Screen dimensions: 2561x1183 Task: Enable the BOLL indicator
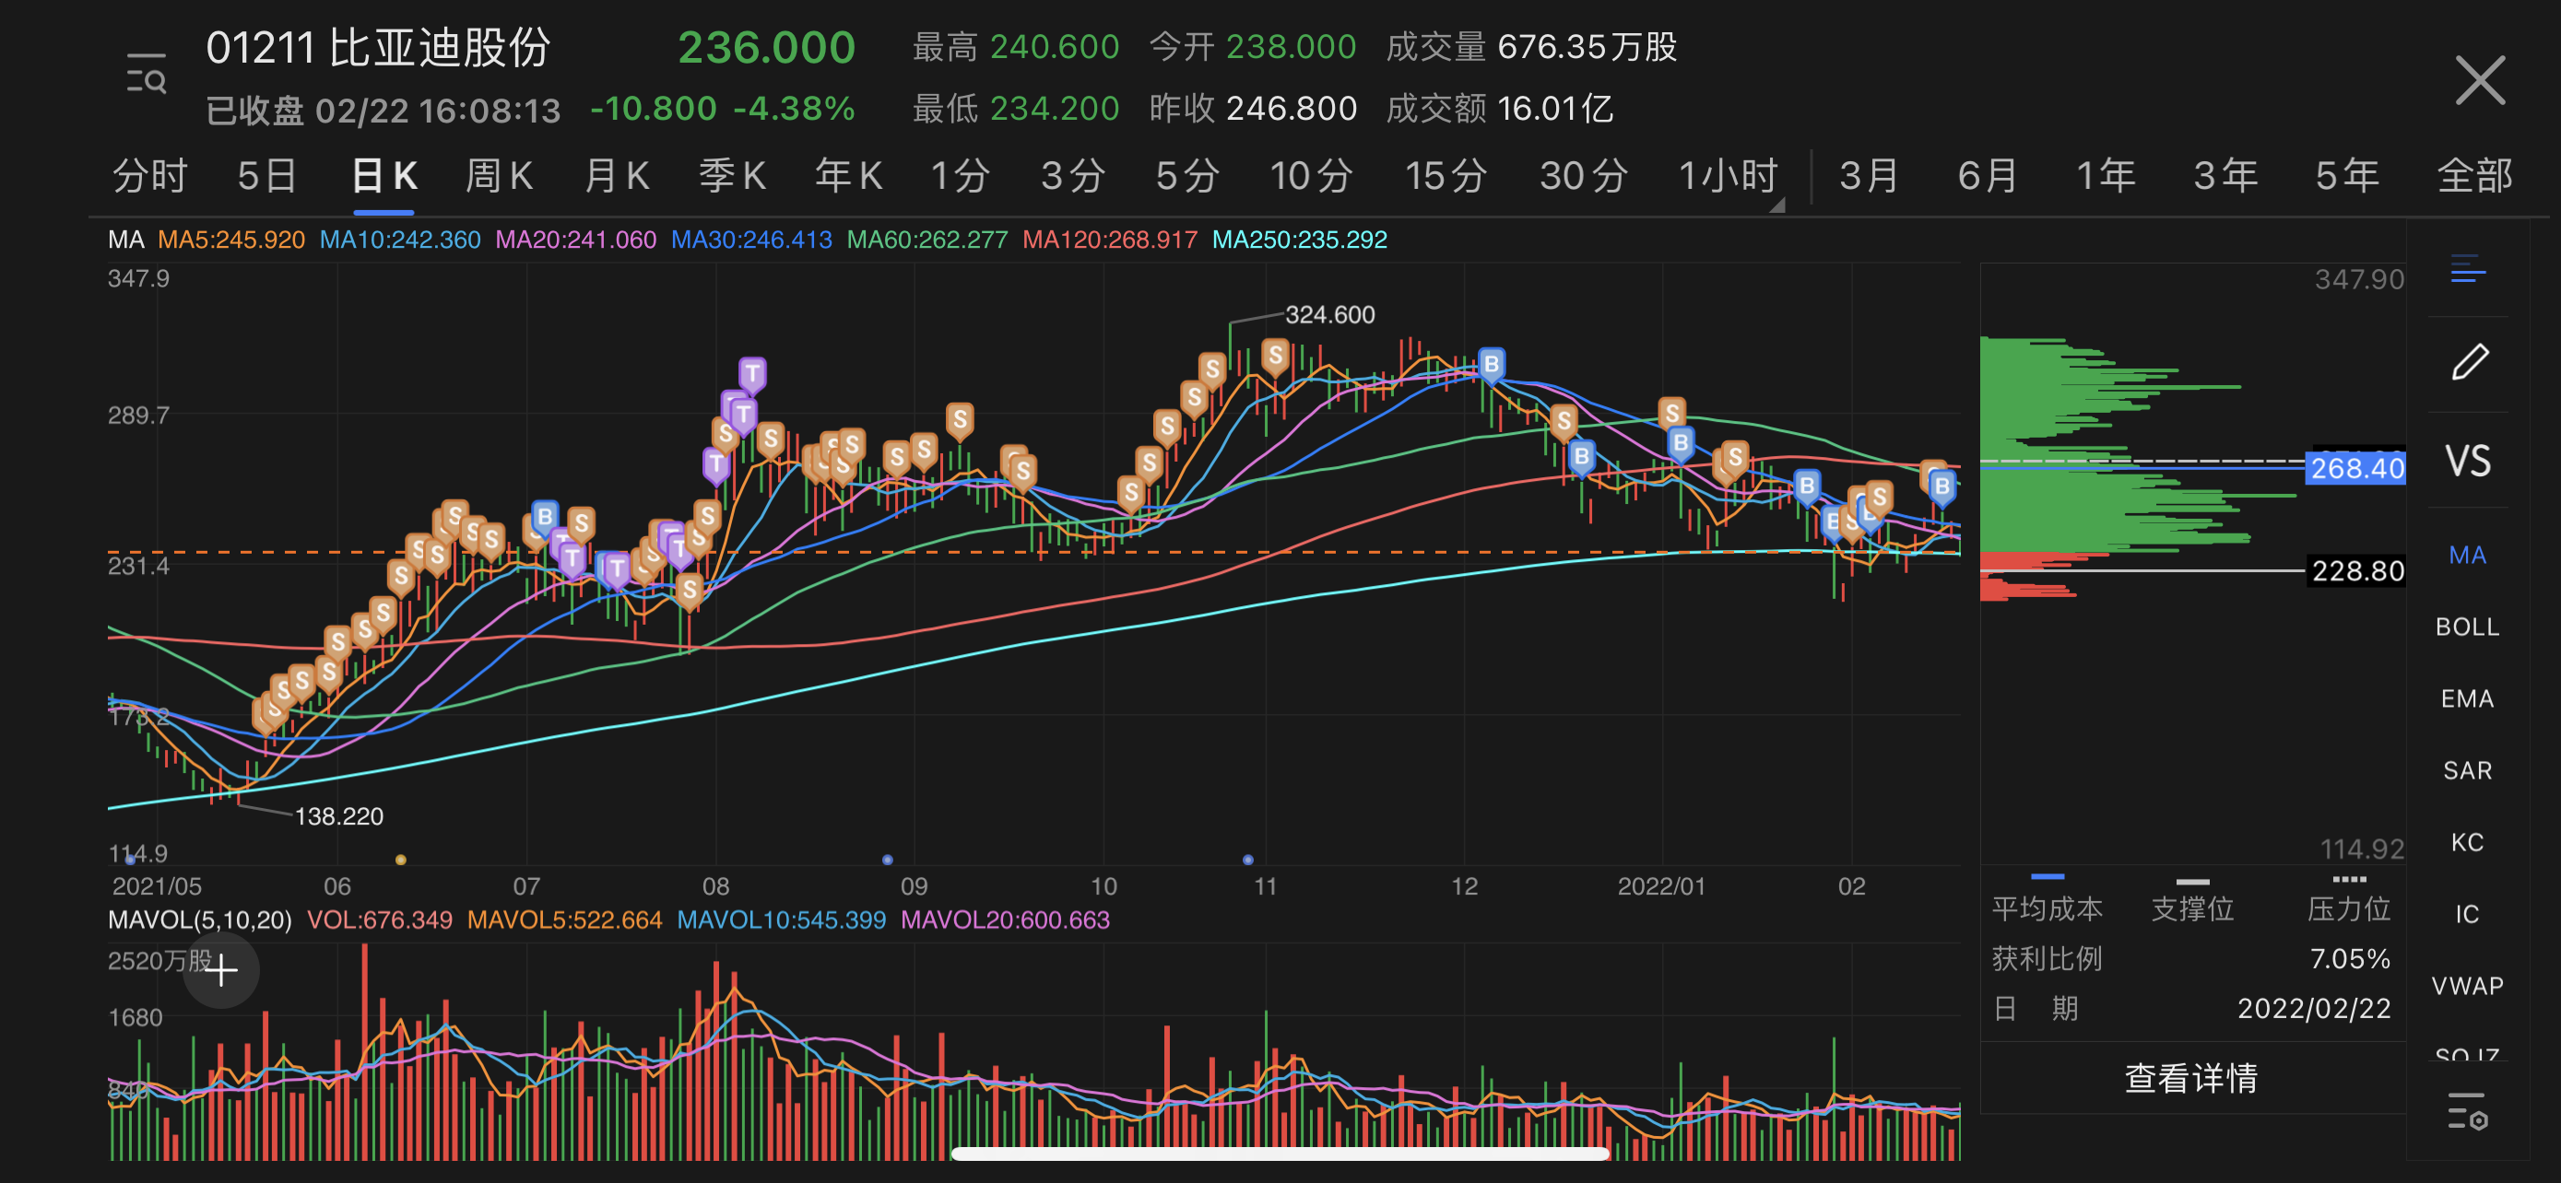click(x=2467, y=627)
